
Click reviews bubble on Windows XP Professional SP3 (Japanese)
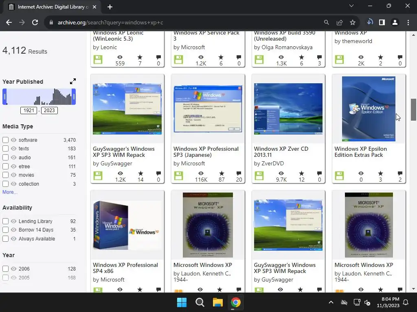tap(239, 173)
